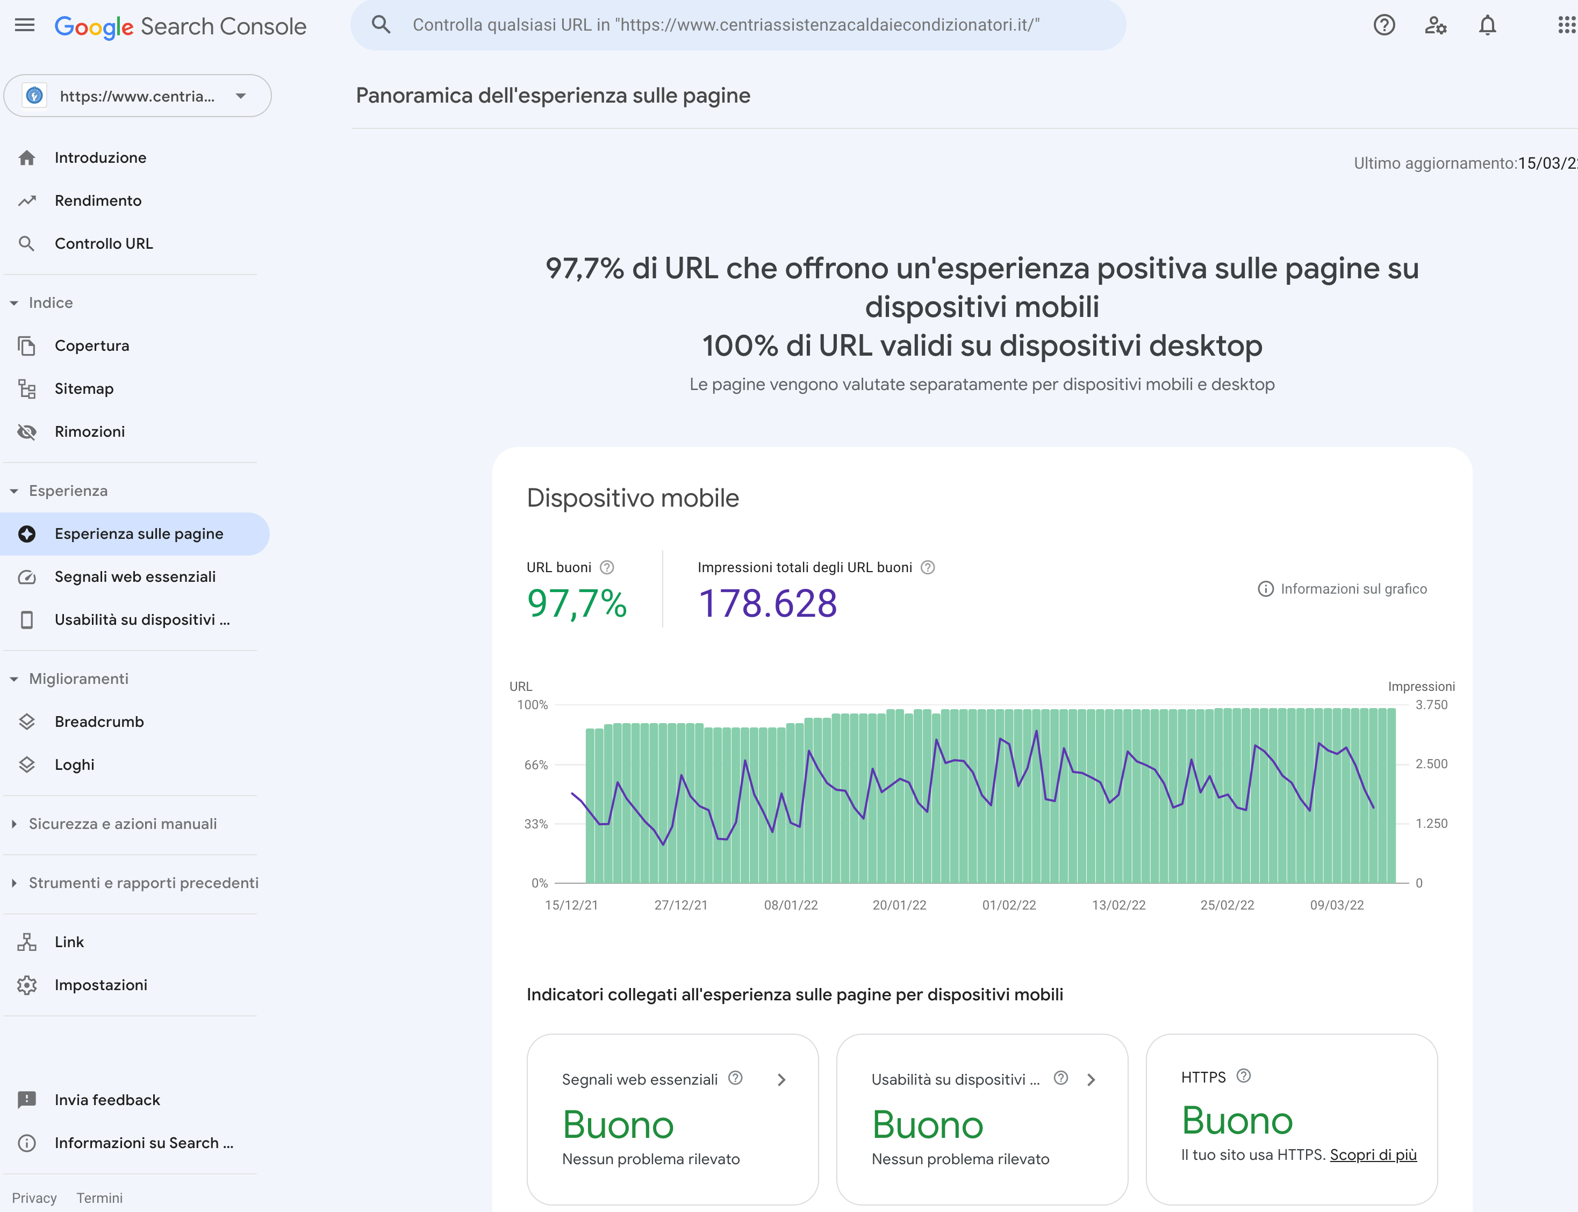
Task: Open Rimozioni
Action: [90, 431]
